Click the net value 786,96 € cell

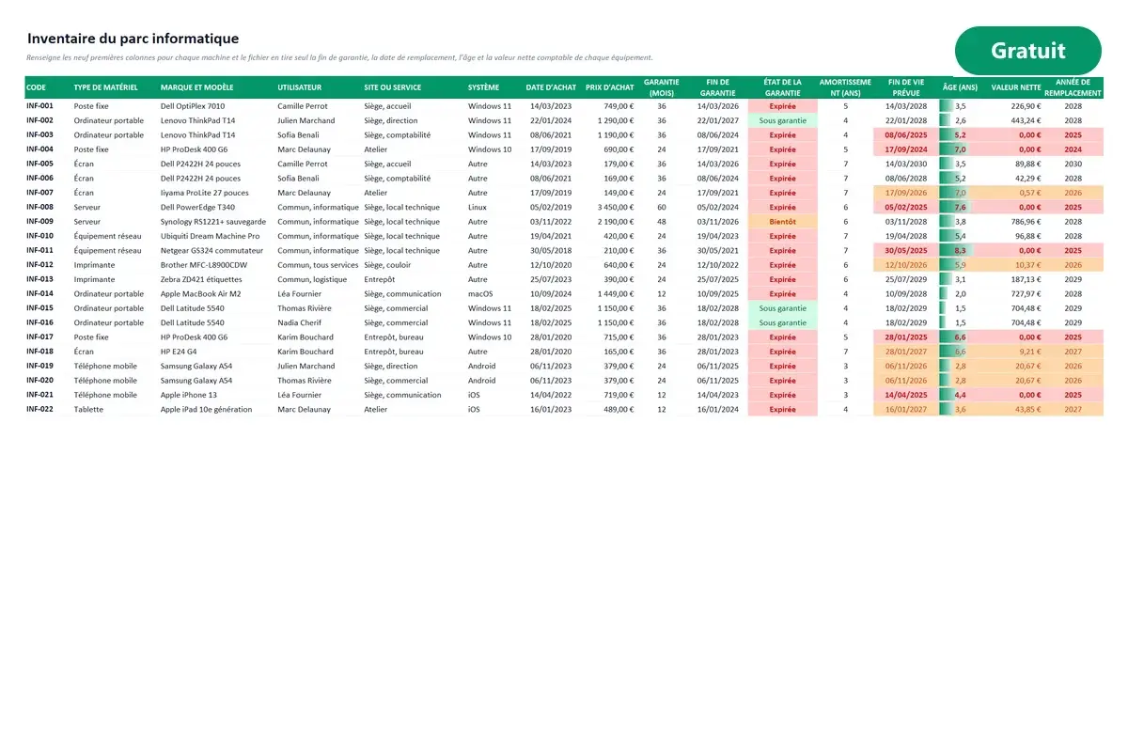(1026, 222)
